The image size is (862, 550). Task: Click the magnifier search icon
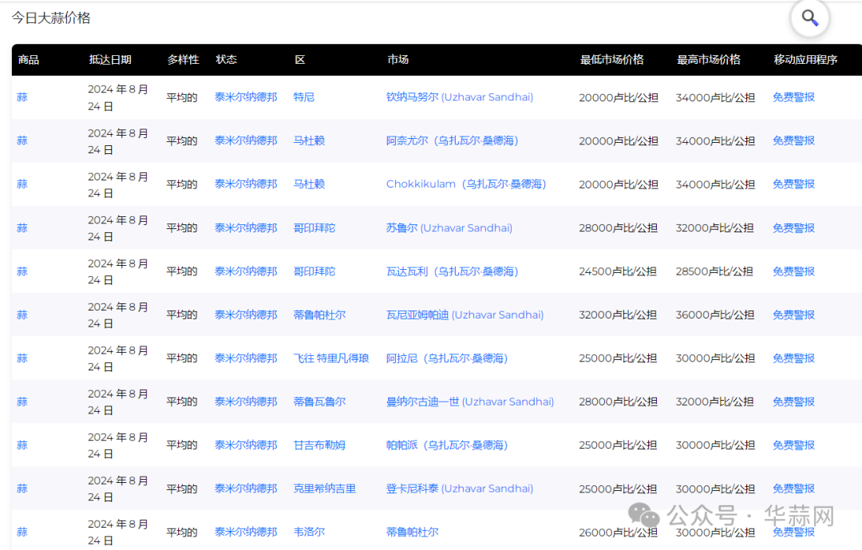click(x=809, y=18)
